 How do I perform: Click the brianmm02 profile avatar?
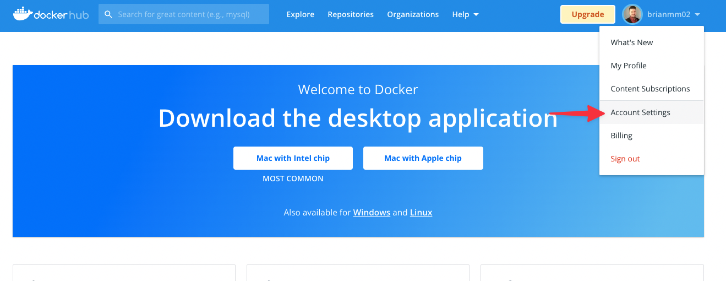pyautogui.click(x=632, y=14)
